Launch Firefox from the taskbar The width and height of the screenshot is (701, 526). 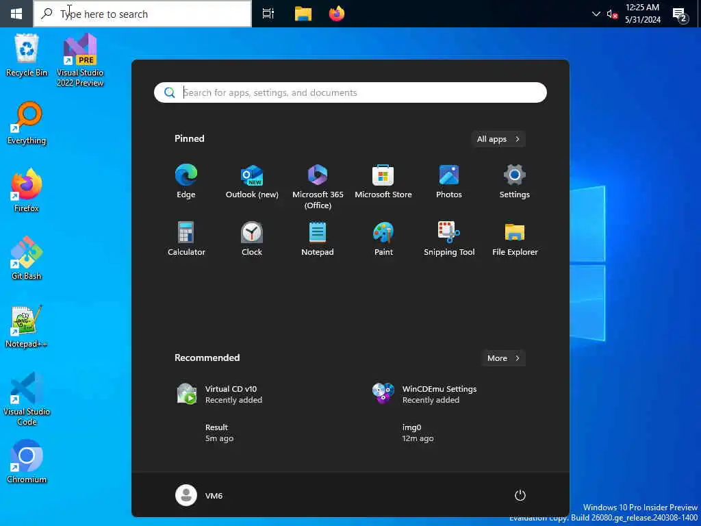point(336,14)
